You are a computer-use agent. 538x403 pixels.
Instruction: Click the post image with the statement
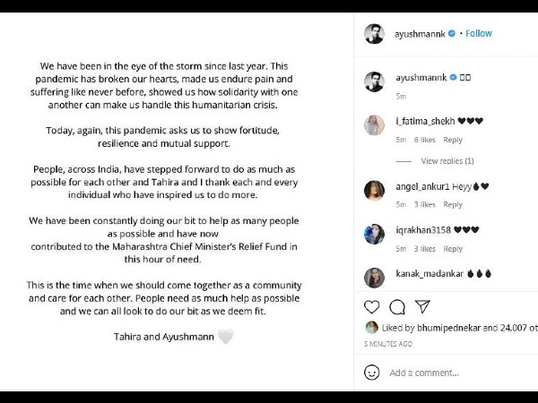click(x=177, y=201)
